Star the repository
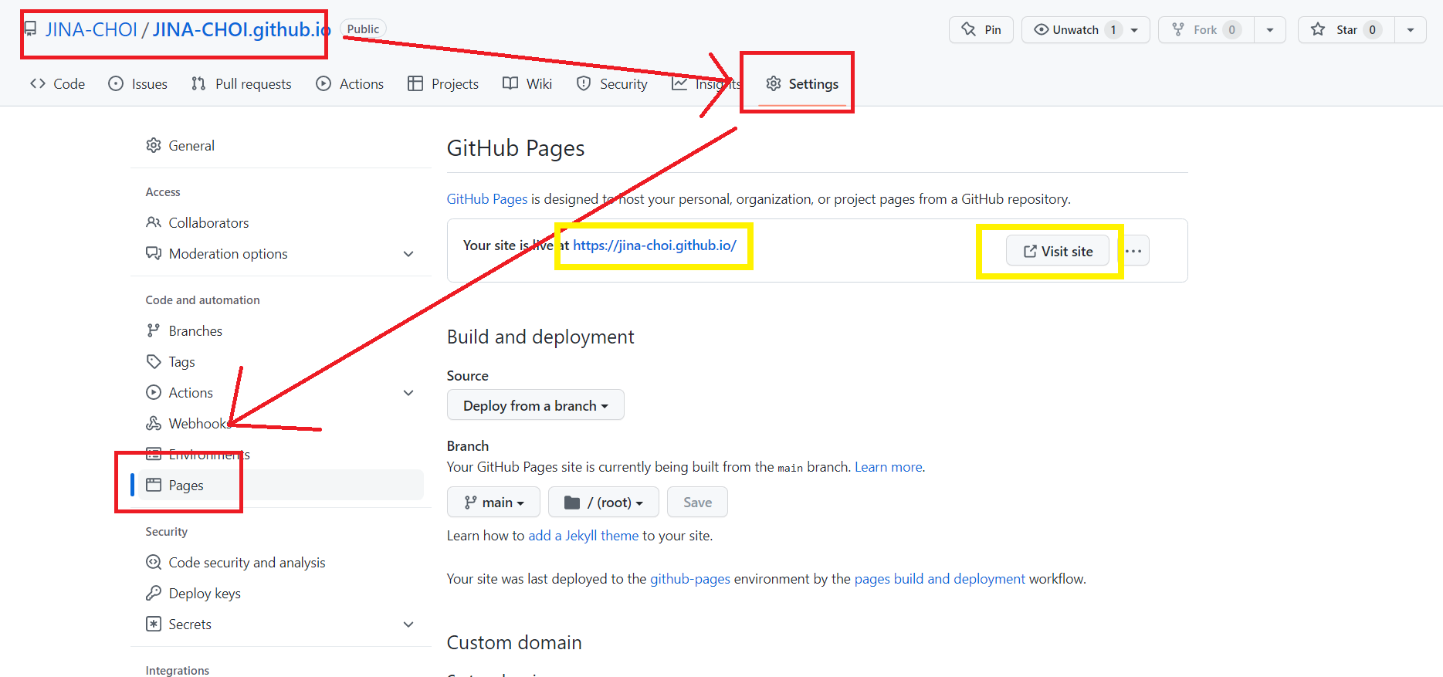This screenshot has width=1443, height=677. point(1346,29)
